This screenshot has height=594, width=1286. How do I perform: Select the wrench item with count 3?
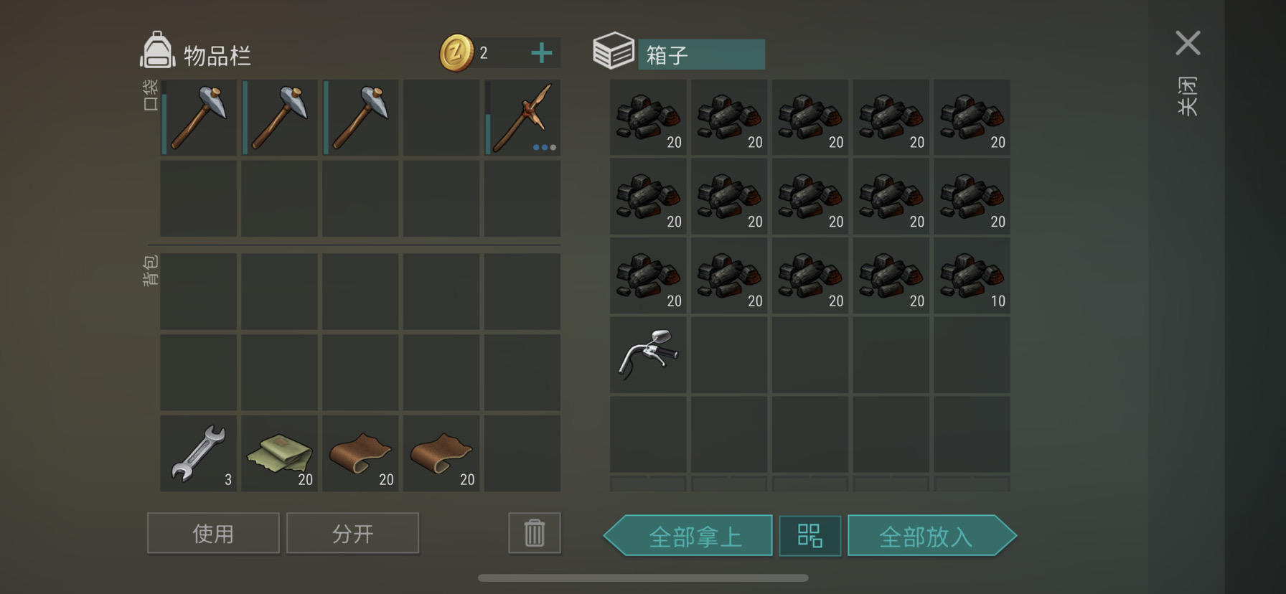(199, 453)
